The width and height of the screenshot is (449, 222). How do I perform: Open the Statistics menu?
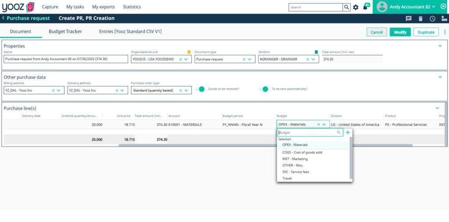[x=132, y=7]
